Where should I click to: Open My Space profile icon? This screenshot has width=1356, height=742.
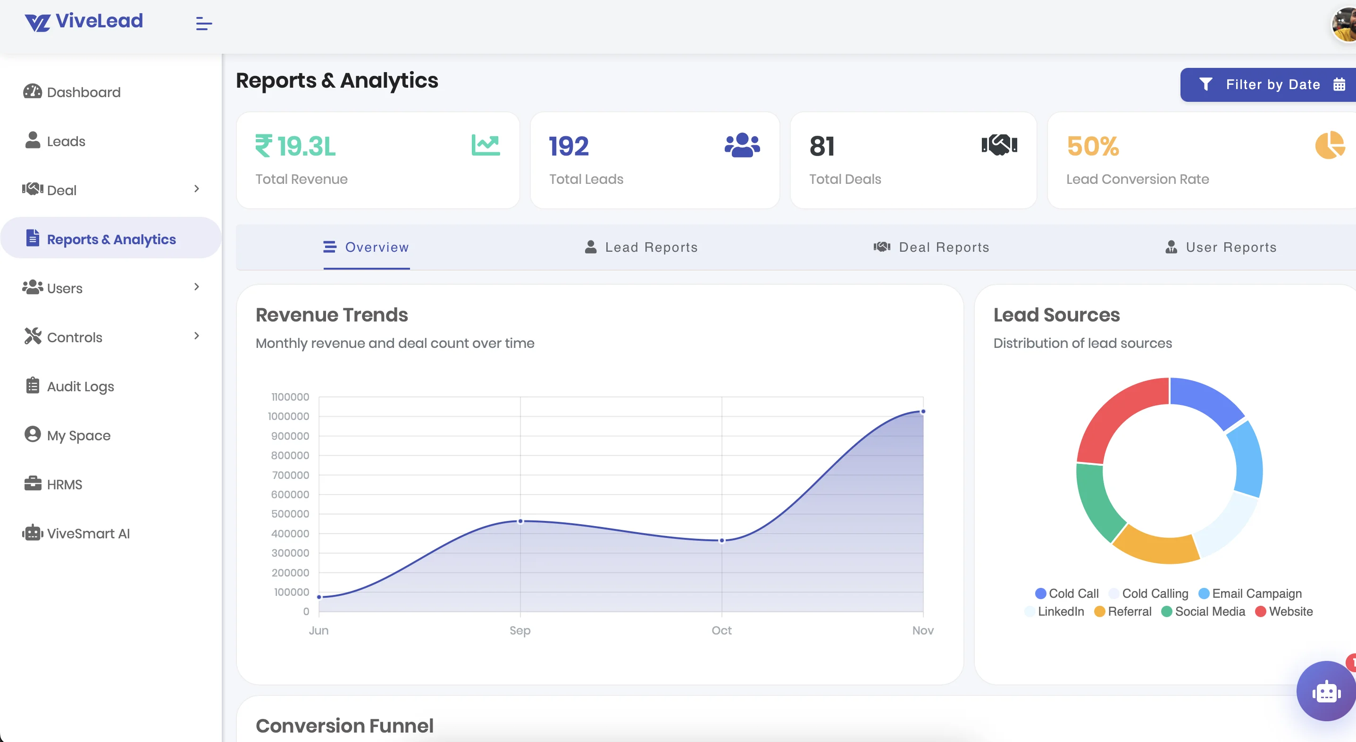(33, 434)
